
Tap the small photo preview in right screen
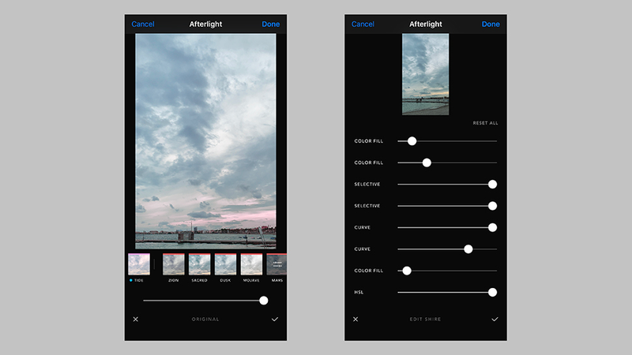tap(426, 74)
